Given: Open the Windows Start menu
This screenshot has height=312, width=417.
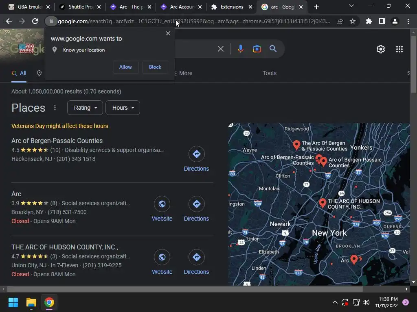Looking at the screenshot, I should 13,302.
